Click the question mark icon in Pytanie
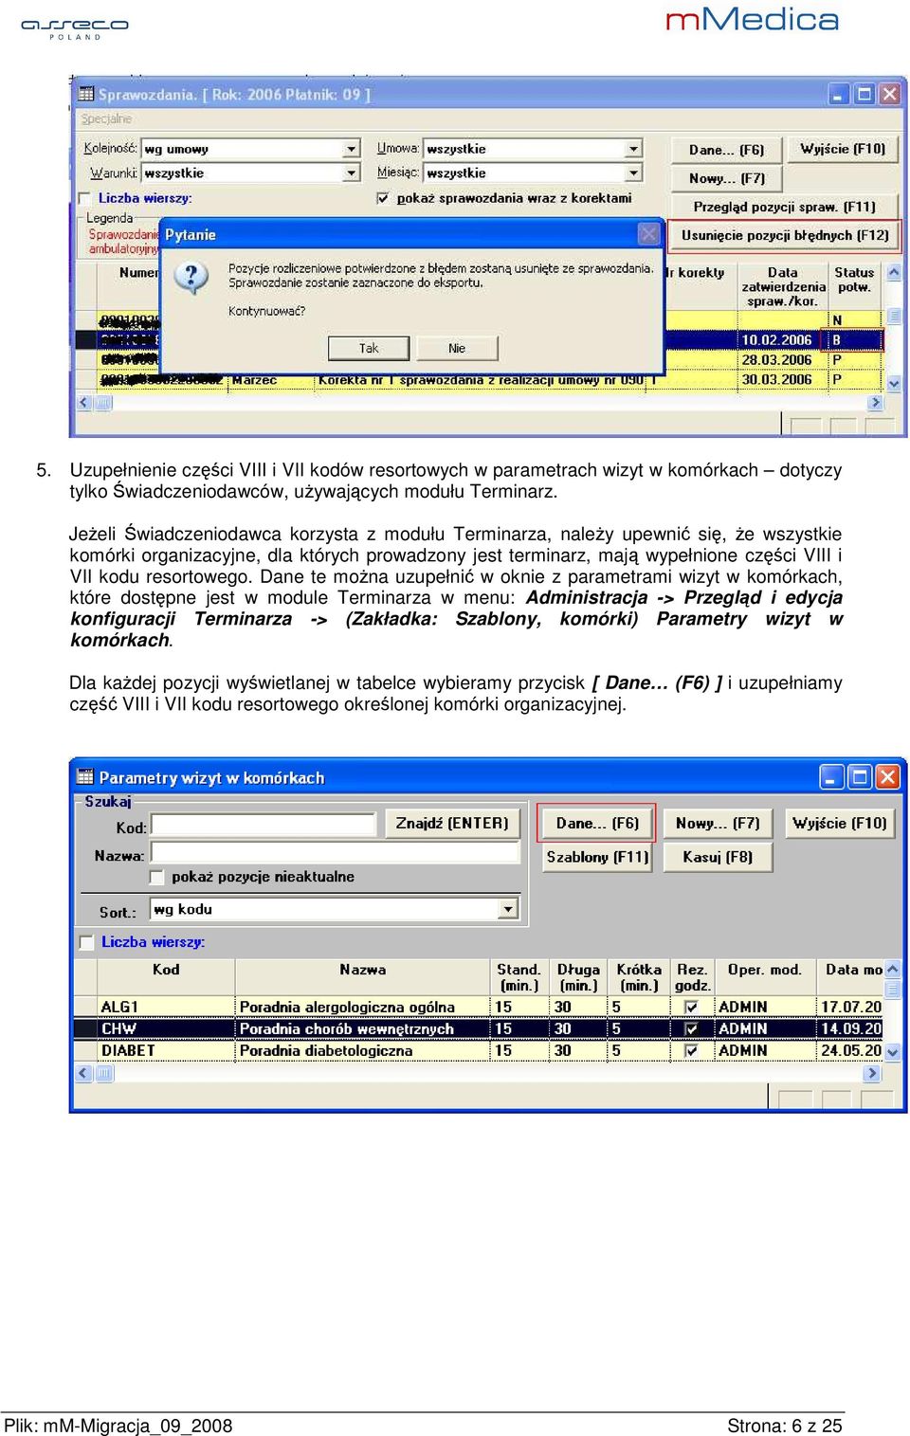Screen dimensions: 910x1436 (191, 277)
